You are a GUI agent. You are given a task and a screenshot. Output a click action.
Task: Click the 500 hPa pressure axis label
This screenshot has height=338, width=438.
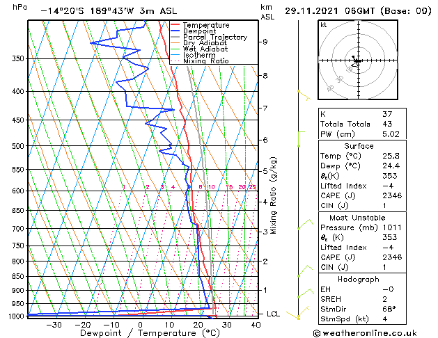click(x=18, y=146)
